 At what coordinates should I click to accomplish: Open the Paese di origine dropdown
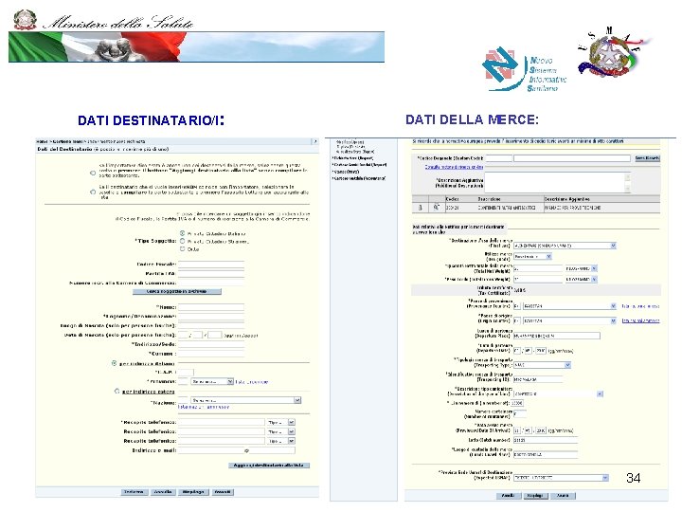(569, 320)
